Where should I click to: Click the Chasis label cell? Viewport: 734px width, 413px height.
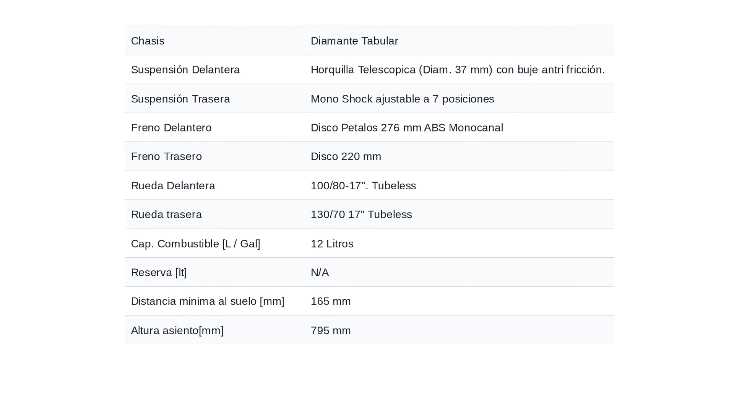(148, 41)
